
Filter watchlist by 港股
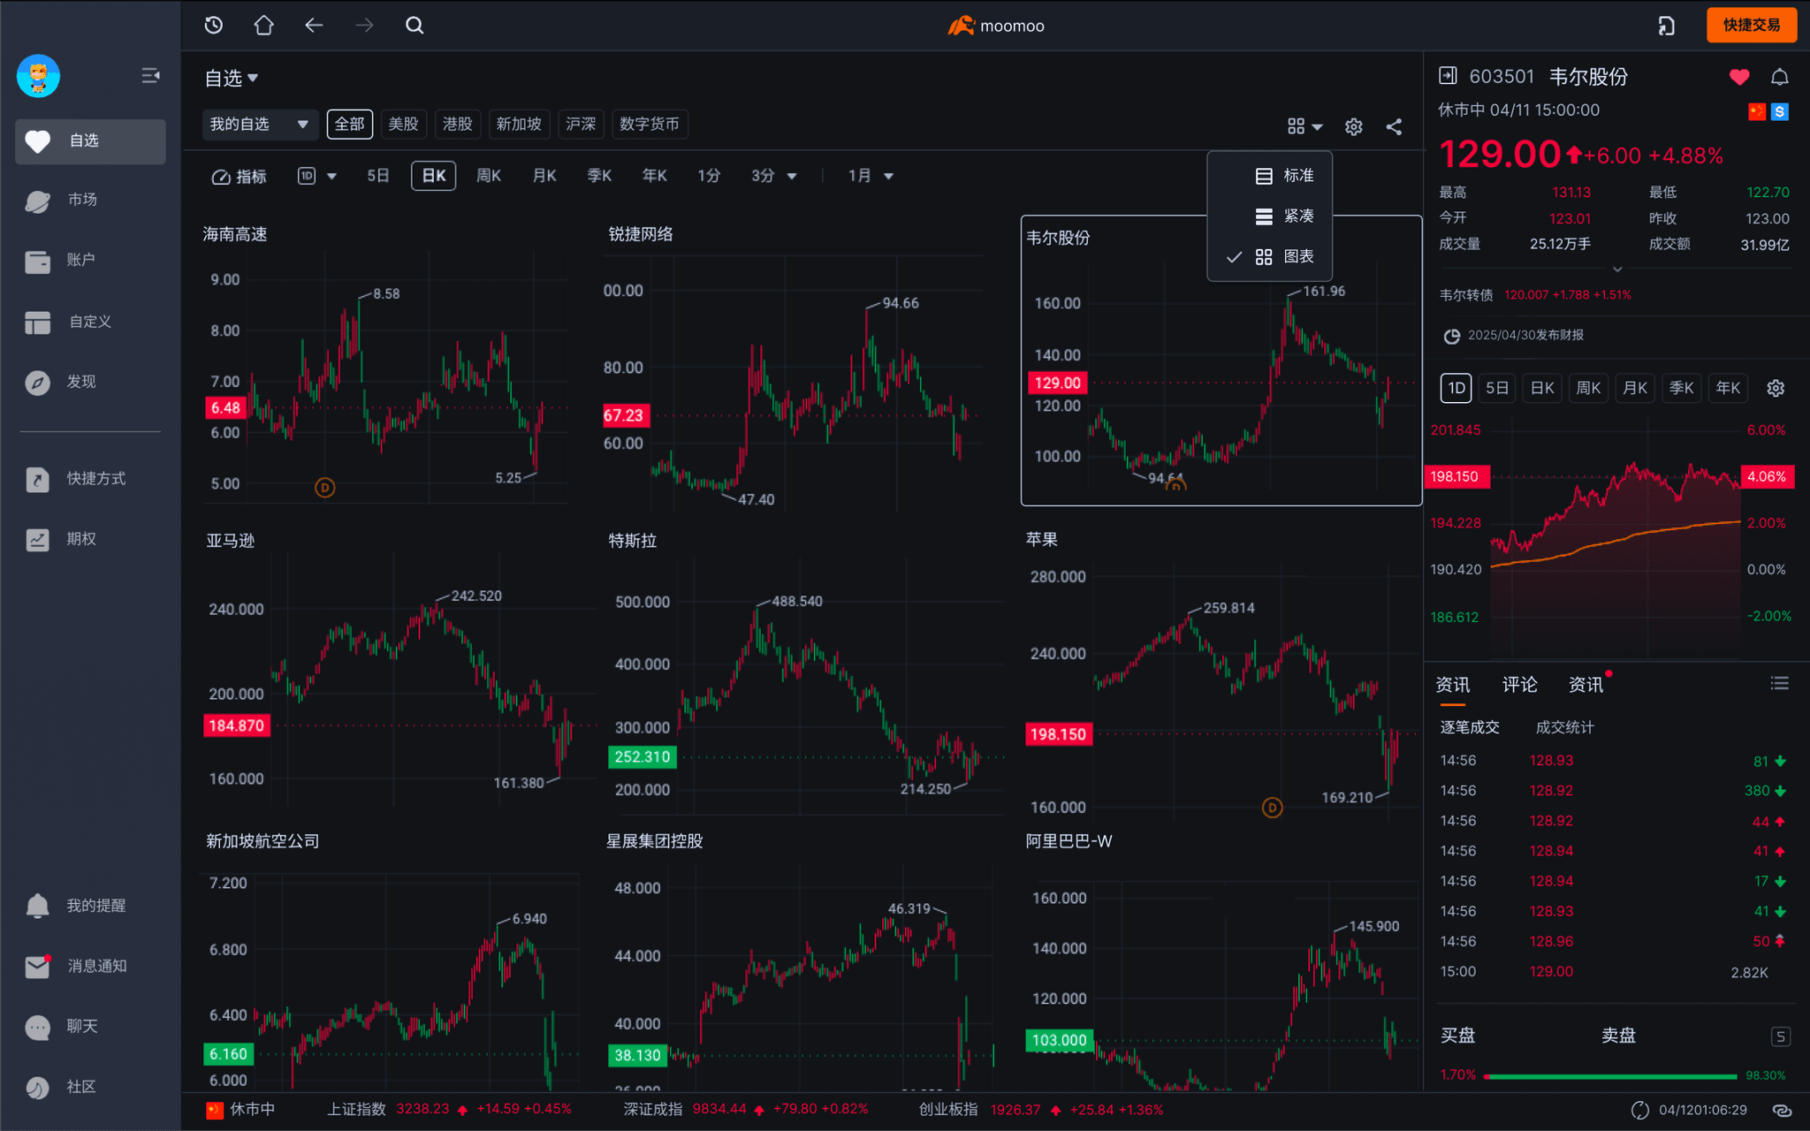tap(457, 125)
